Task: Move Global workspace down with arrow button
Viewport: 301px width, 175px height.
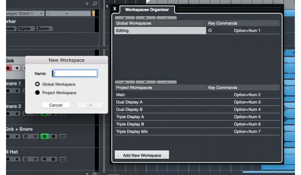Action: [146, 18]
